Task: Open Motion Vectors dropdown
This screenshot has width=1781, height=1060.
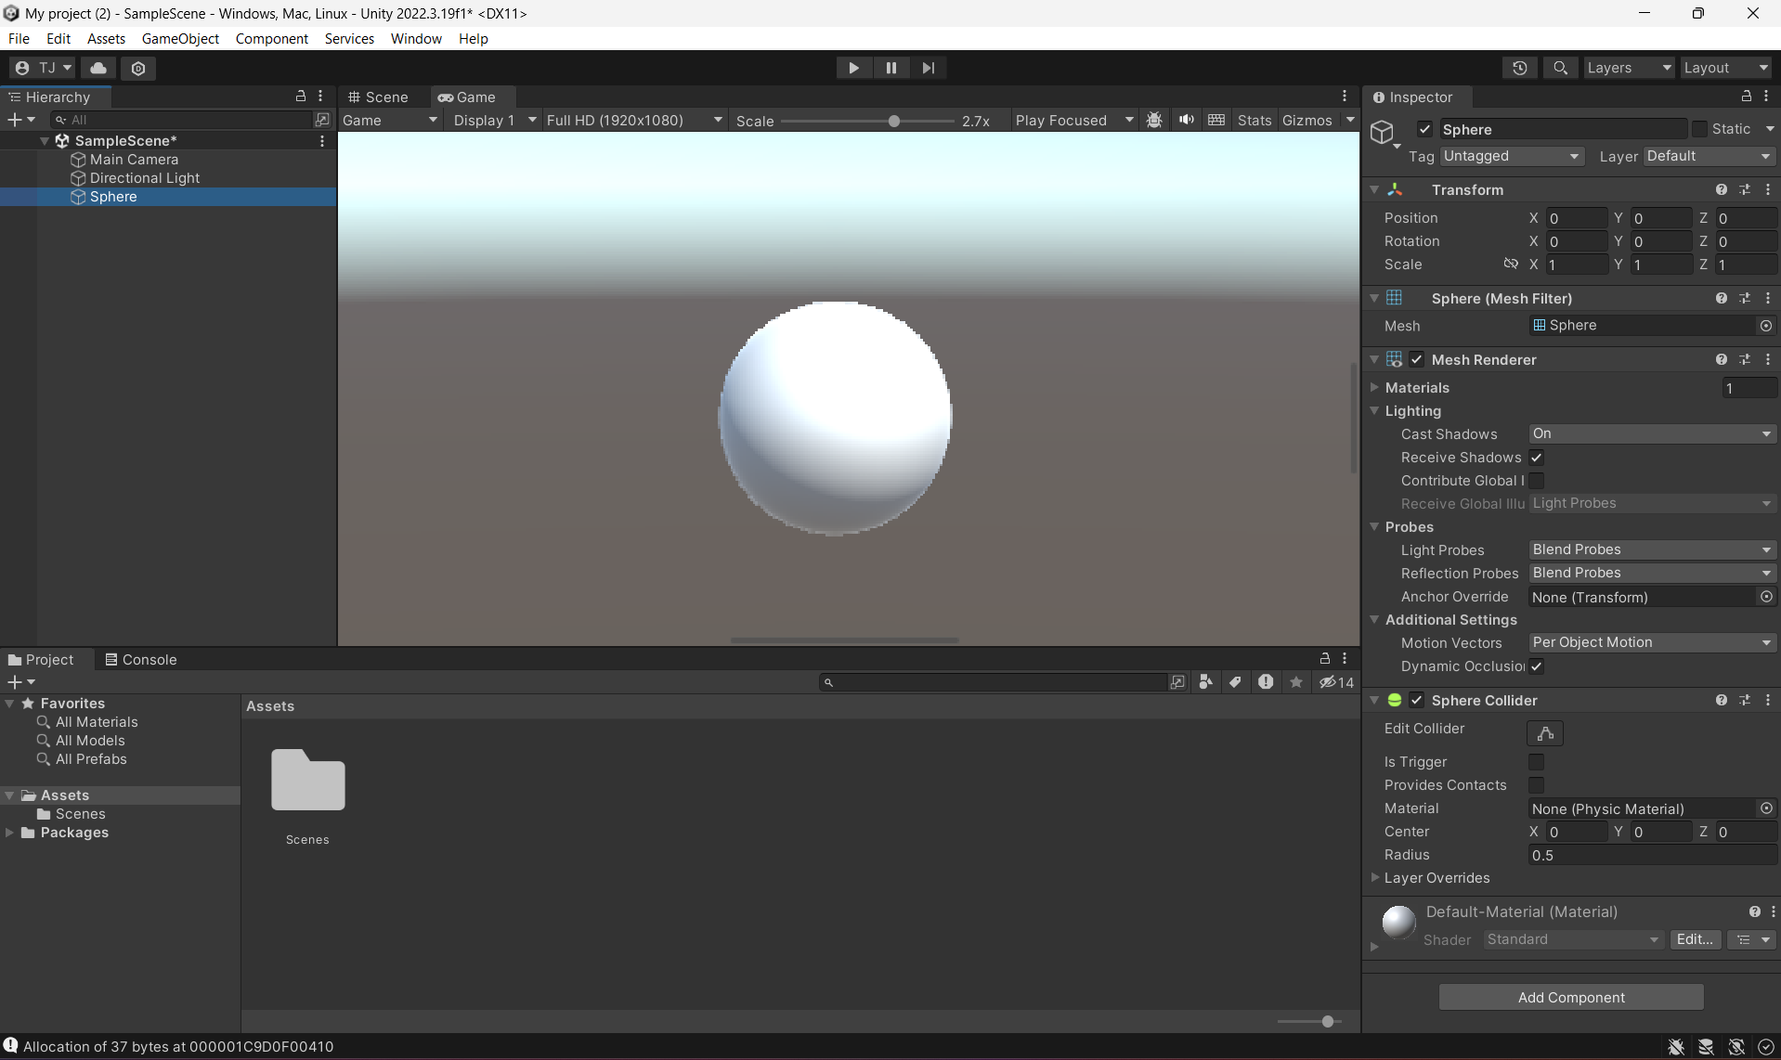Action: 1652,642
